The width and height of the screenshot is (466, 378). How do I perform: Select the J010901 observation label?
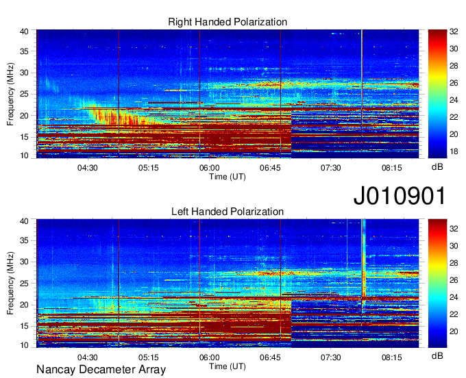tap(400, 196)
